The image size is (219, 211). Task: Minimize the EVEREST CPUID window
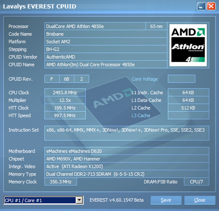pos(201,6)
